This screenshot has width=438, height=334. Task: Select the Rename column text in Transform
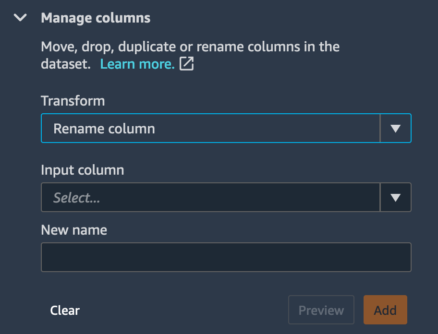(104, 129)
